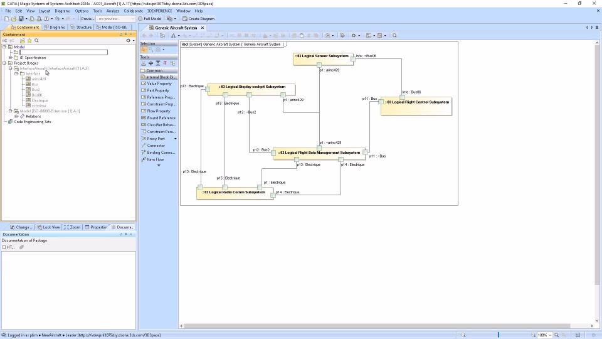Open the Diagrams menu
This screenshot has height=339, width=602.
point(63,11)
